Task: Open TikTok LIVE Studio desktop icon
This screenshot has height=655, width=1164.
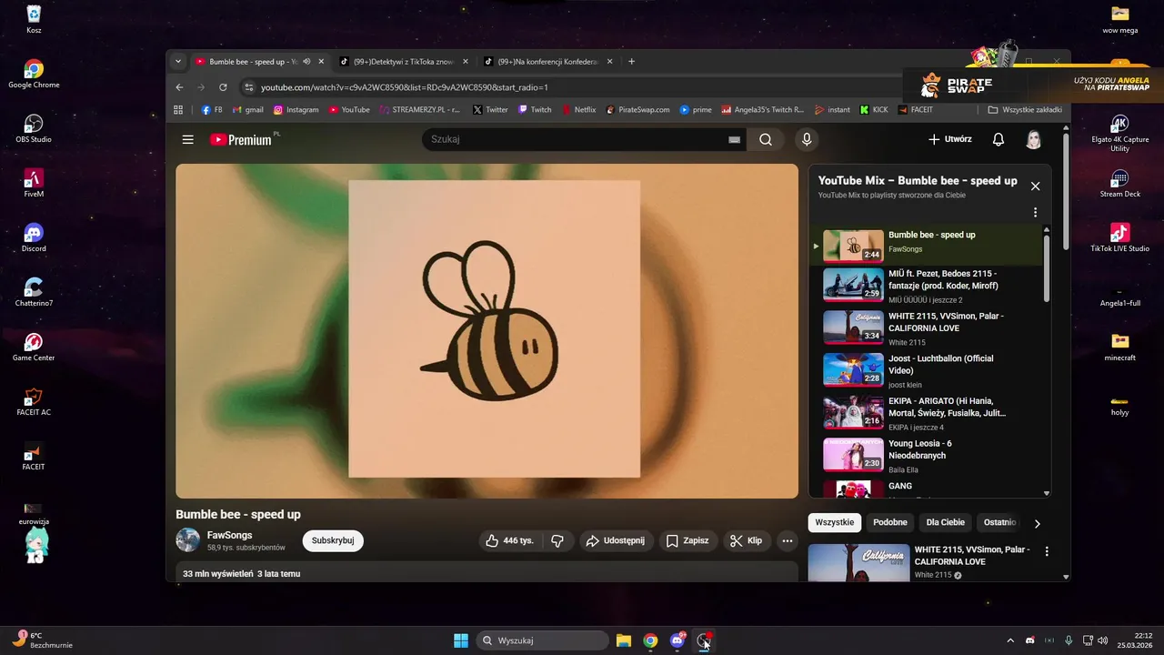Action: pos(1119,237)
